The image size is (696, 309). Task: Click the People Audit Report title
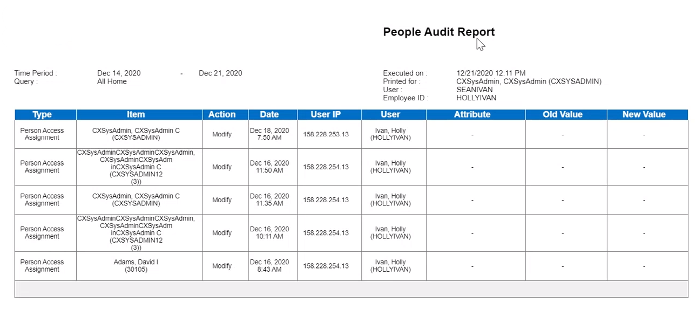[438, 32]
